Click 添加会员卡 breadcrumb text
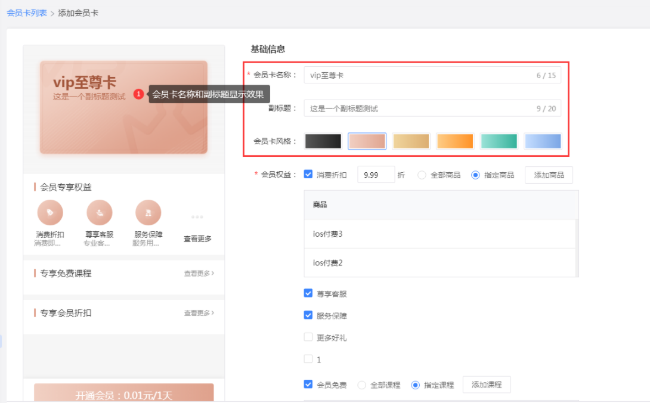 click(78, 13)
